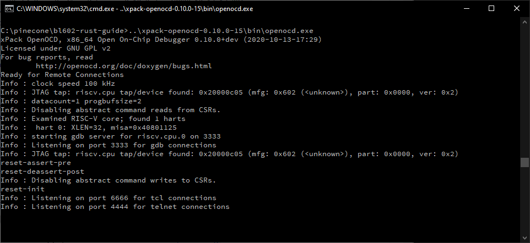The image size is (530, 243).
Task: Click scrollbar track below the thumb
Action: (525, 203)
